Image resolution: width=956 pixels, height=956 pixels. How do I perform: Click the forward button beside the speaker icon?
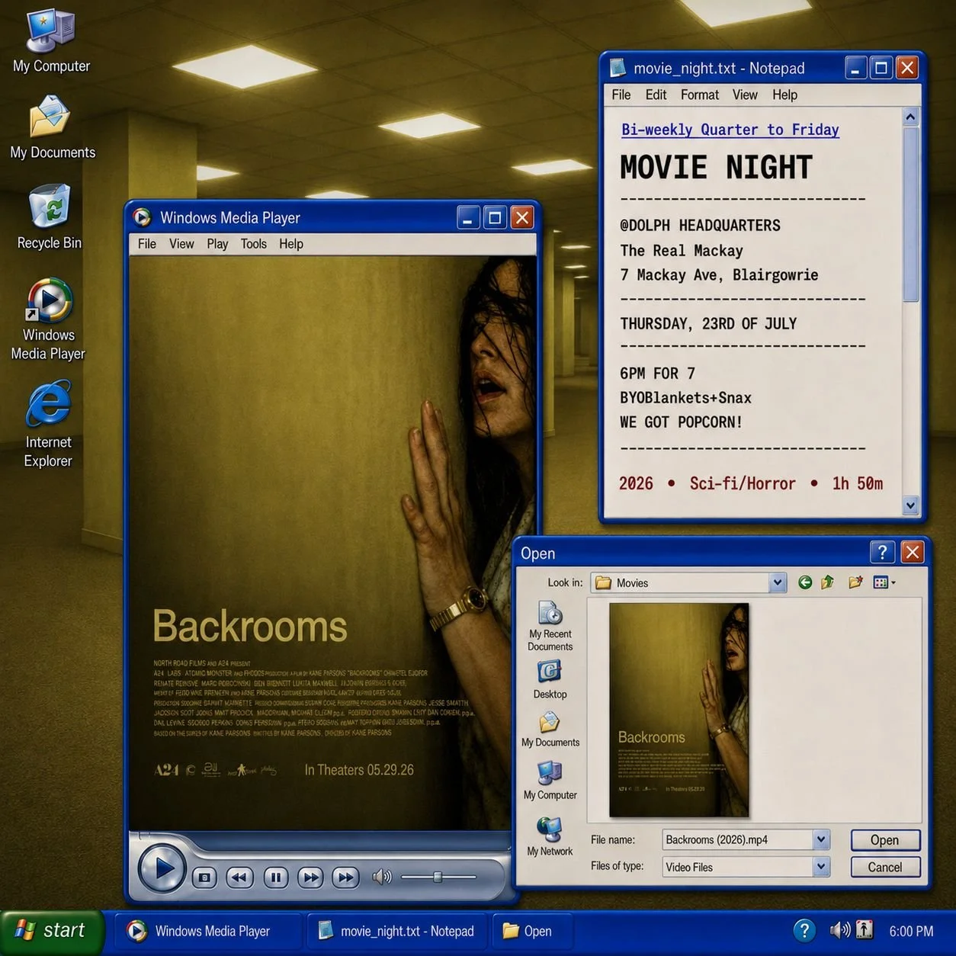point(346,877)
